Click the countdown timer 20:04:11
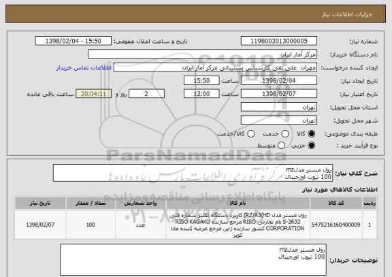This screenshot has width=392, height=277. (93, 94)
